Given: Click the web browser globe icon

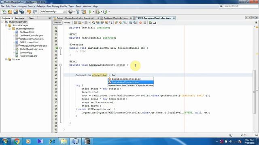Looking at the screenshot, I should coord(70,12).
